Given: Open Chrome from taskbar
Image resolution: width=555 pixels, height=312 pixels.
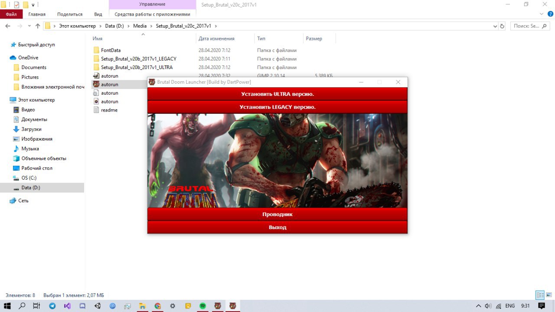Looking at the screenshot, I should [x=158, y=306].
